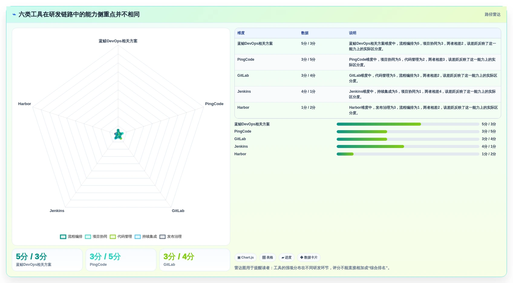Click the GitLab radar axis label
The width and height of the screenshot is (513, 283).
(178, 211)
